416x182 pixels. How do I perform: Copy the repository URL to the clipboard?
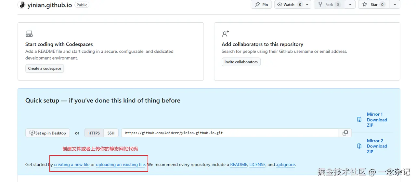[x=345, y=133]
